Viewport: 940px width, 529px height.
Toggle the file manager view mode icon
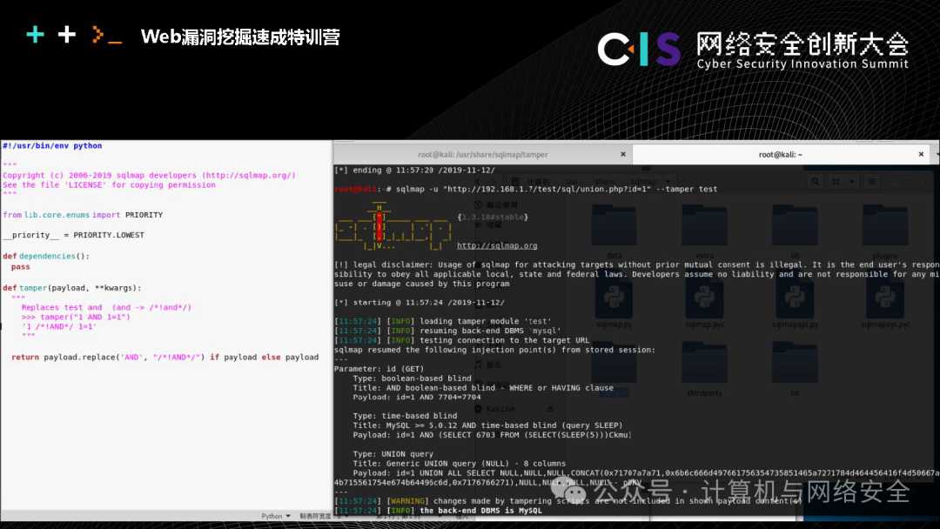pyautogui.click(x=836, y=182)
